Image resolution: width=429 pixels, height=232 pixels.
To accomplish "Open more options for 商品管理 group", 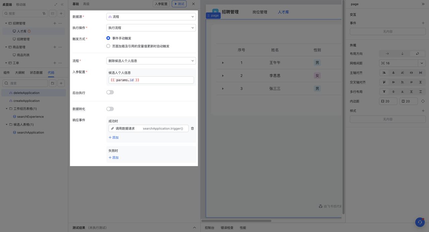I will pos(60,47).
